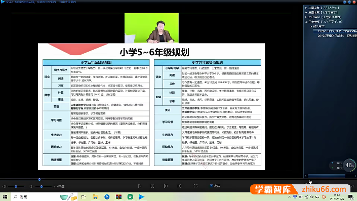Image resolution: width=357 pixels, height=201 pixels.
Task: Click the slide title 小学5~6年级规划
Action: [154, 52]
